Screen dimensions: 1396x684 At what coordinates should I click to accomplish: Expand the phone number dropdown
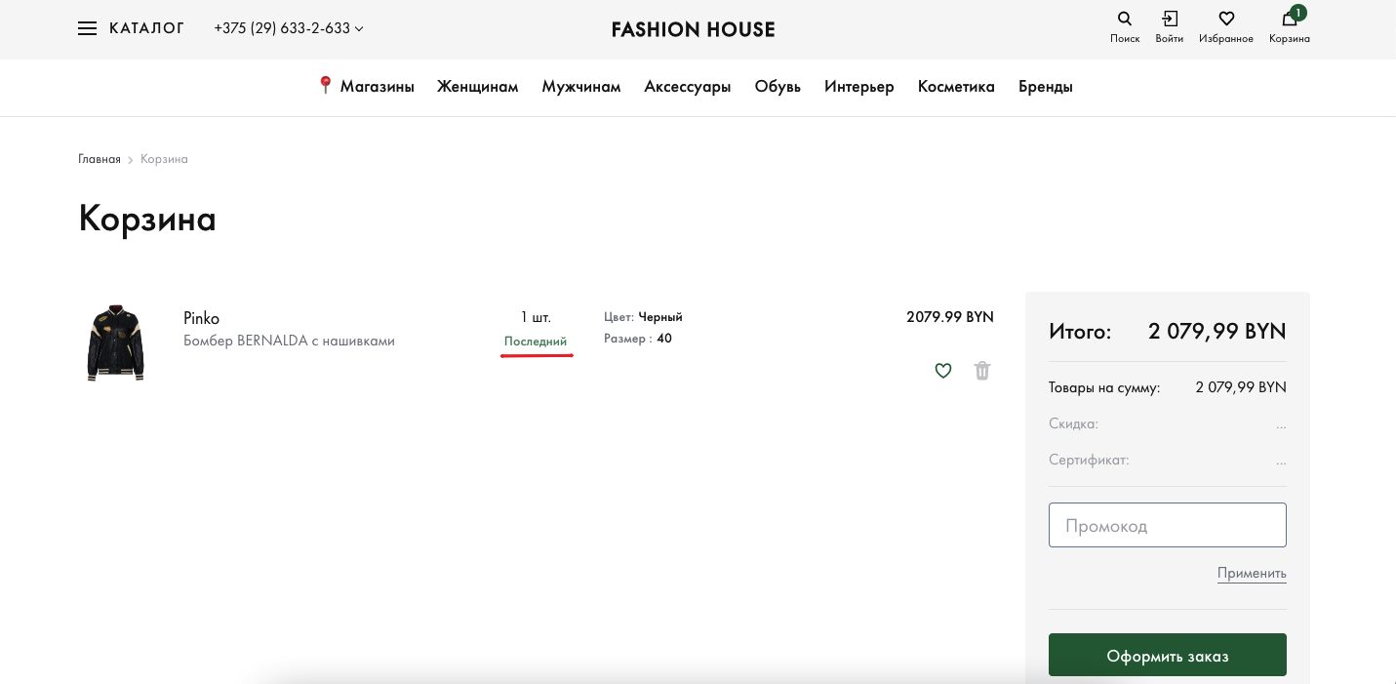click(x=359, y=29)
